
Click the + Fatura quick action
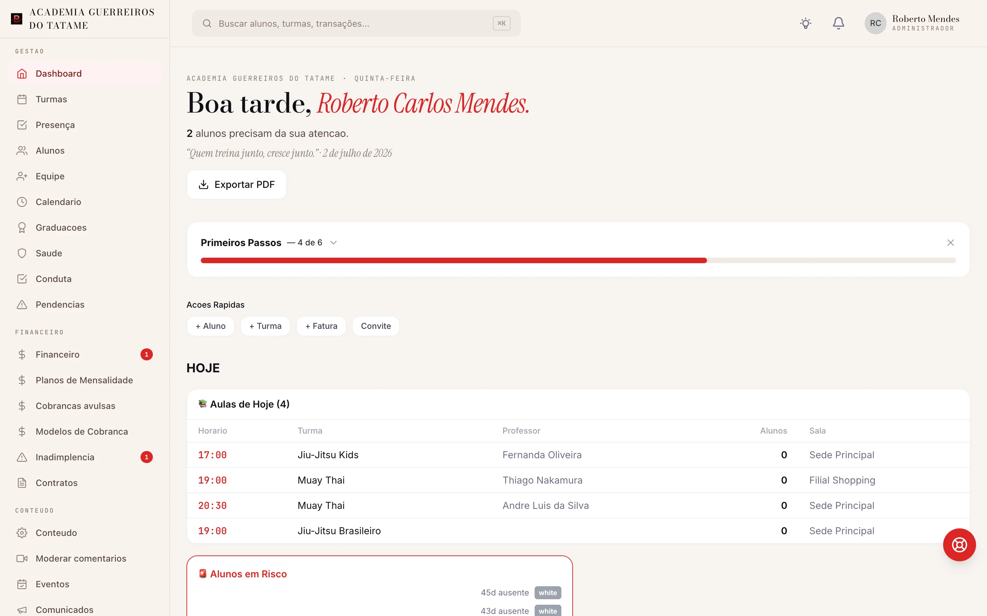coord(321,326)
